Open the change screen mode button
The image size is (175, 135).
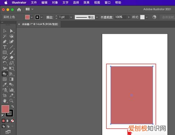click(x=8, y=132)
